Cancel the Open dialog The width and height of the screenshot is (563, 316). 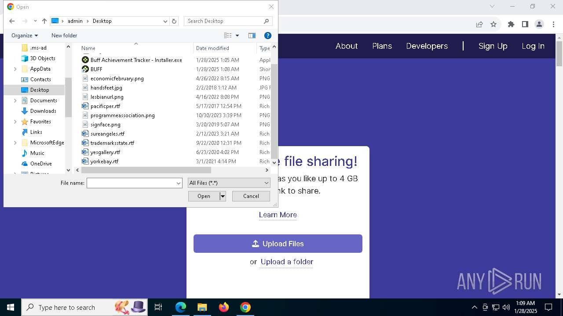[251, 196]
